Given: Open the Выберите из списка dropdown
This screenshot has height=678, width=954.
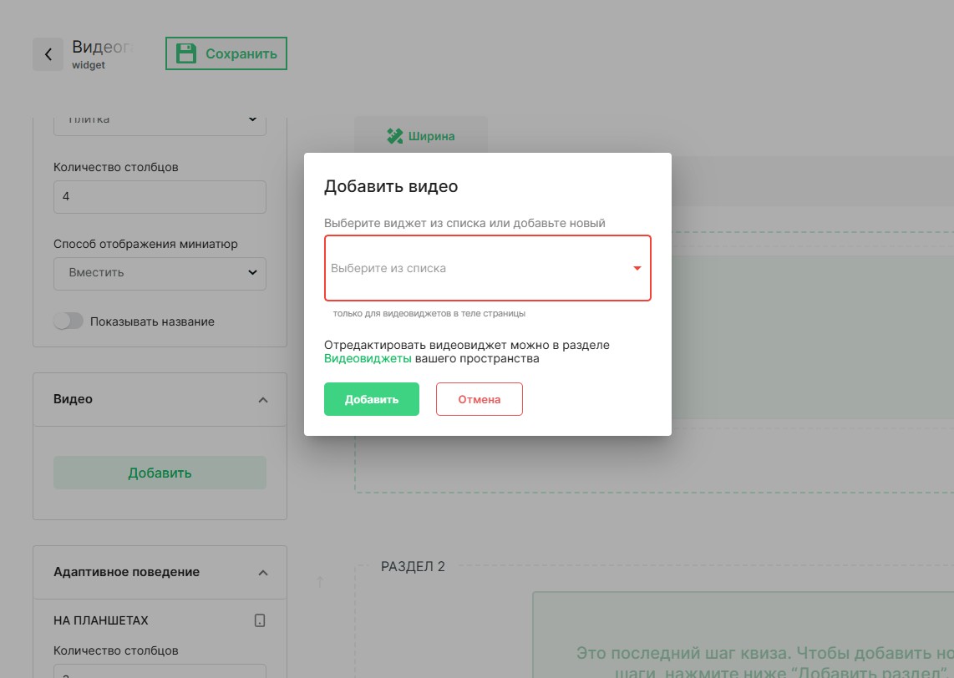Looking at the screenshot, I should point(476,268).
